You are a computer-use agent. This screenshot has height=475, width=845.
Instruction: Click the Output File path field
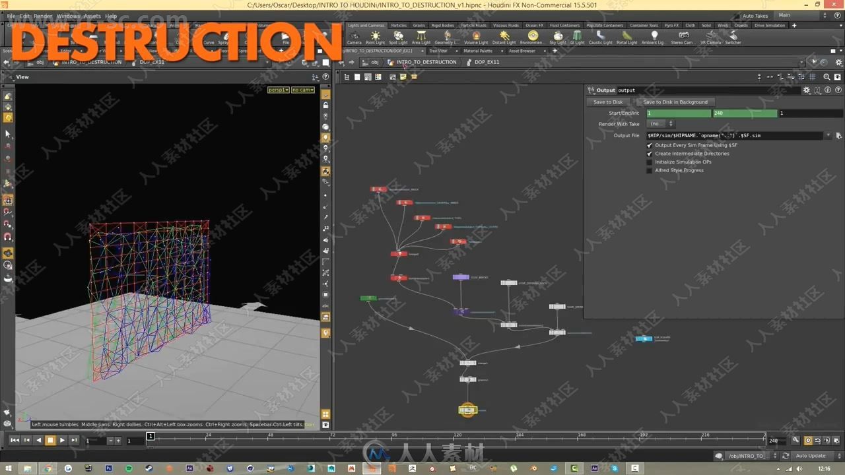coord(735,135)
